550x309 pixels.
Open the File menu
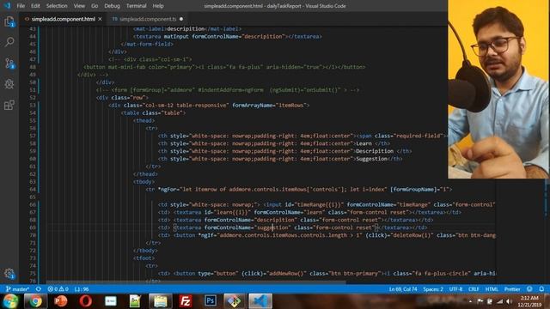click(x=21, y=6)
